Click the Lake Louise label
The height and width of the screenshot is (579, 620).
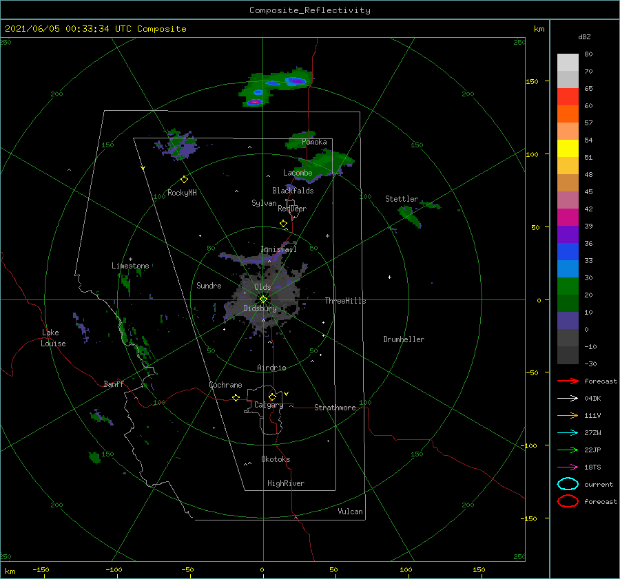point(53,338)
